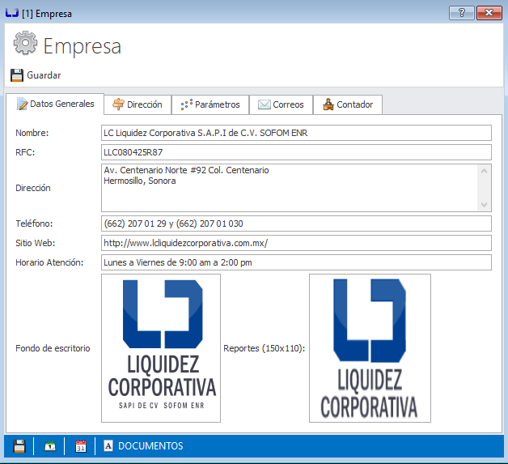This screenshot has width=508, height=464.
Task: Click the DOCUMENTOS letter A icon
Action: coord(108,446)
